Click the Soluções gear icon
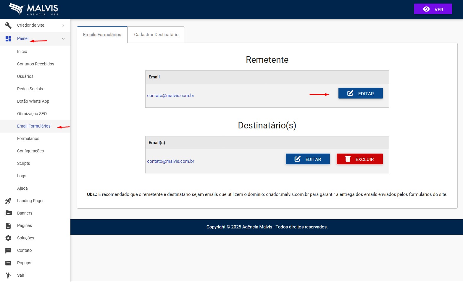This screenshot has width=463, height=282. pos(8,238)
